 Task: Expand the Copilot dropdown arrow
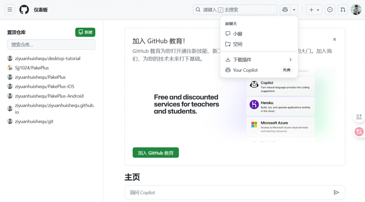(x=294, y=10)
